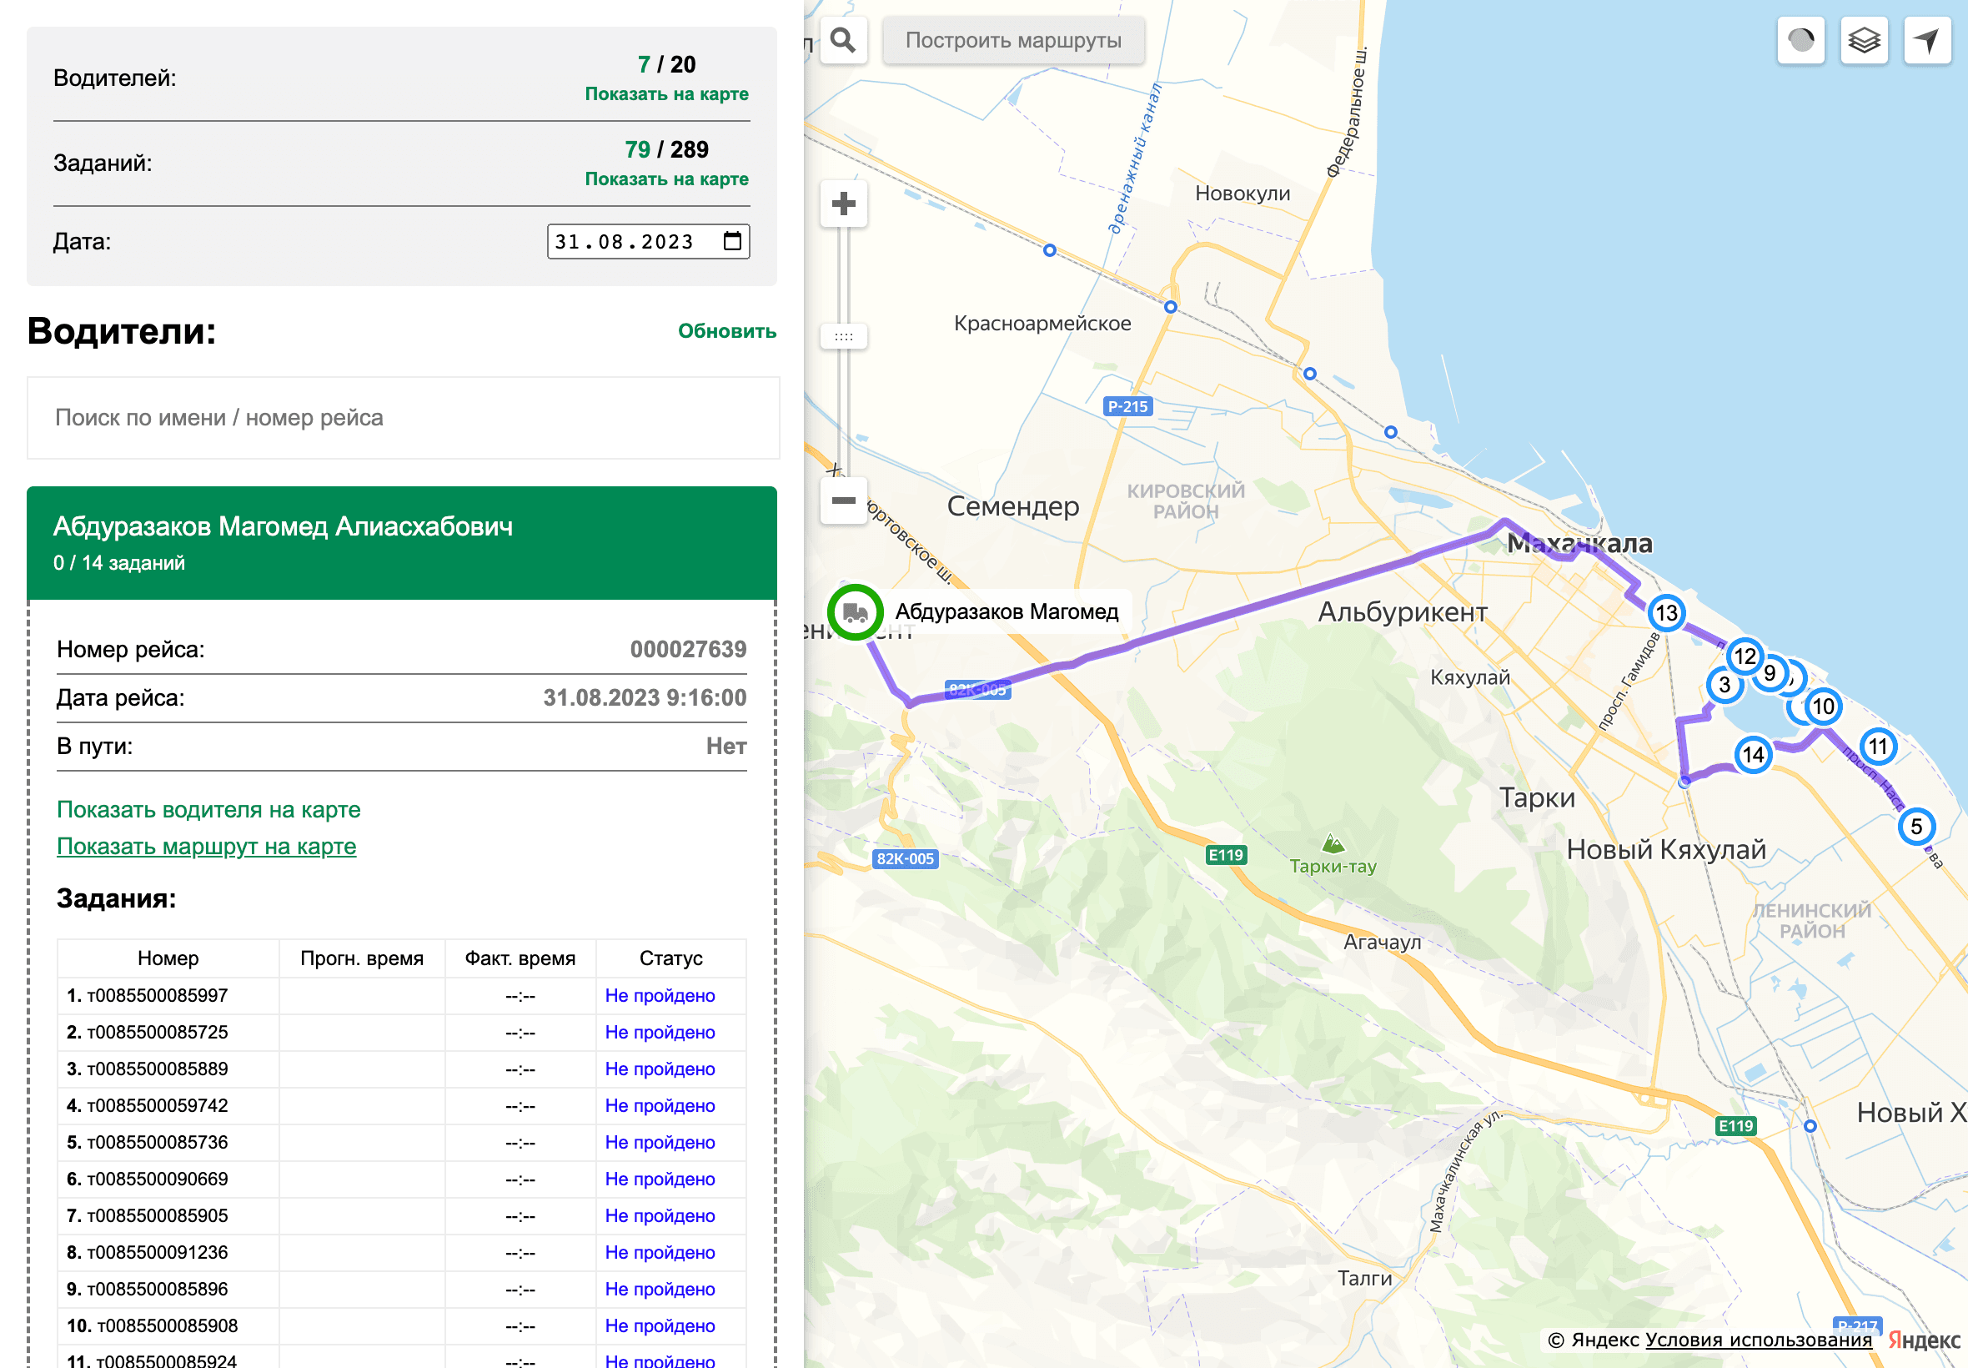Click Показать водителя на карте
The width and height of the screenshot is (1968, 1368).
click(208, 809)
